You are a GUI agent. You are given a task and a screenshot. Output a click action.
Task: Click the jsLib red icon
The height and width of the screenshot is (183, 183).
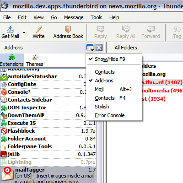[x=4, y=154]
